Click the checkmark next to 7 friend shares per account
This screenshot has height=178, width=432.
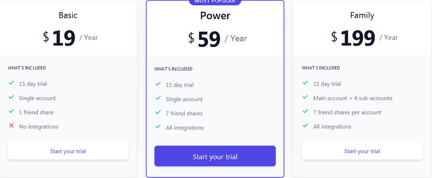pos(305,111)
